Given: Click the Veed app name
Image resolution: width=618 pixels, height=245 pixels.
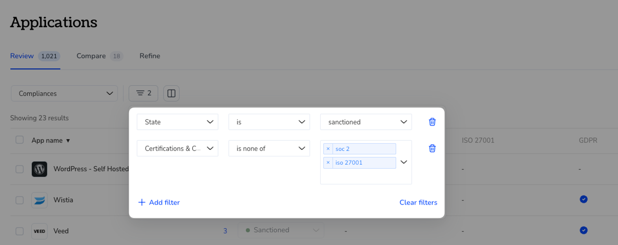Looking at the screenshot, I should pos(61,231).
